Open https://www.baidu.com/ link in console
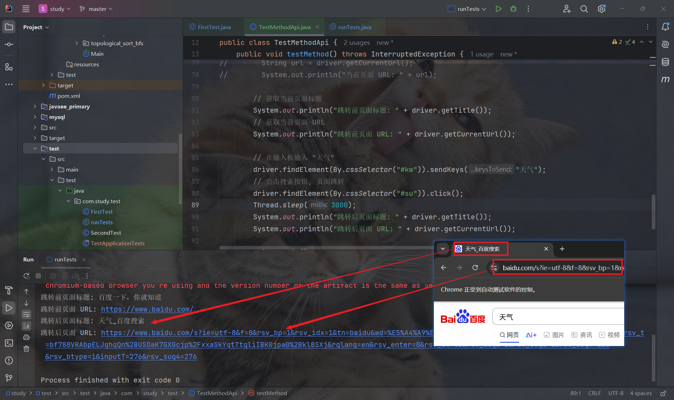The image size is (674, 400). [x=147, y=309]
